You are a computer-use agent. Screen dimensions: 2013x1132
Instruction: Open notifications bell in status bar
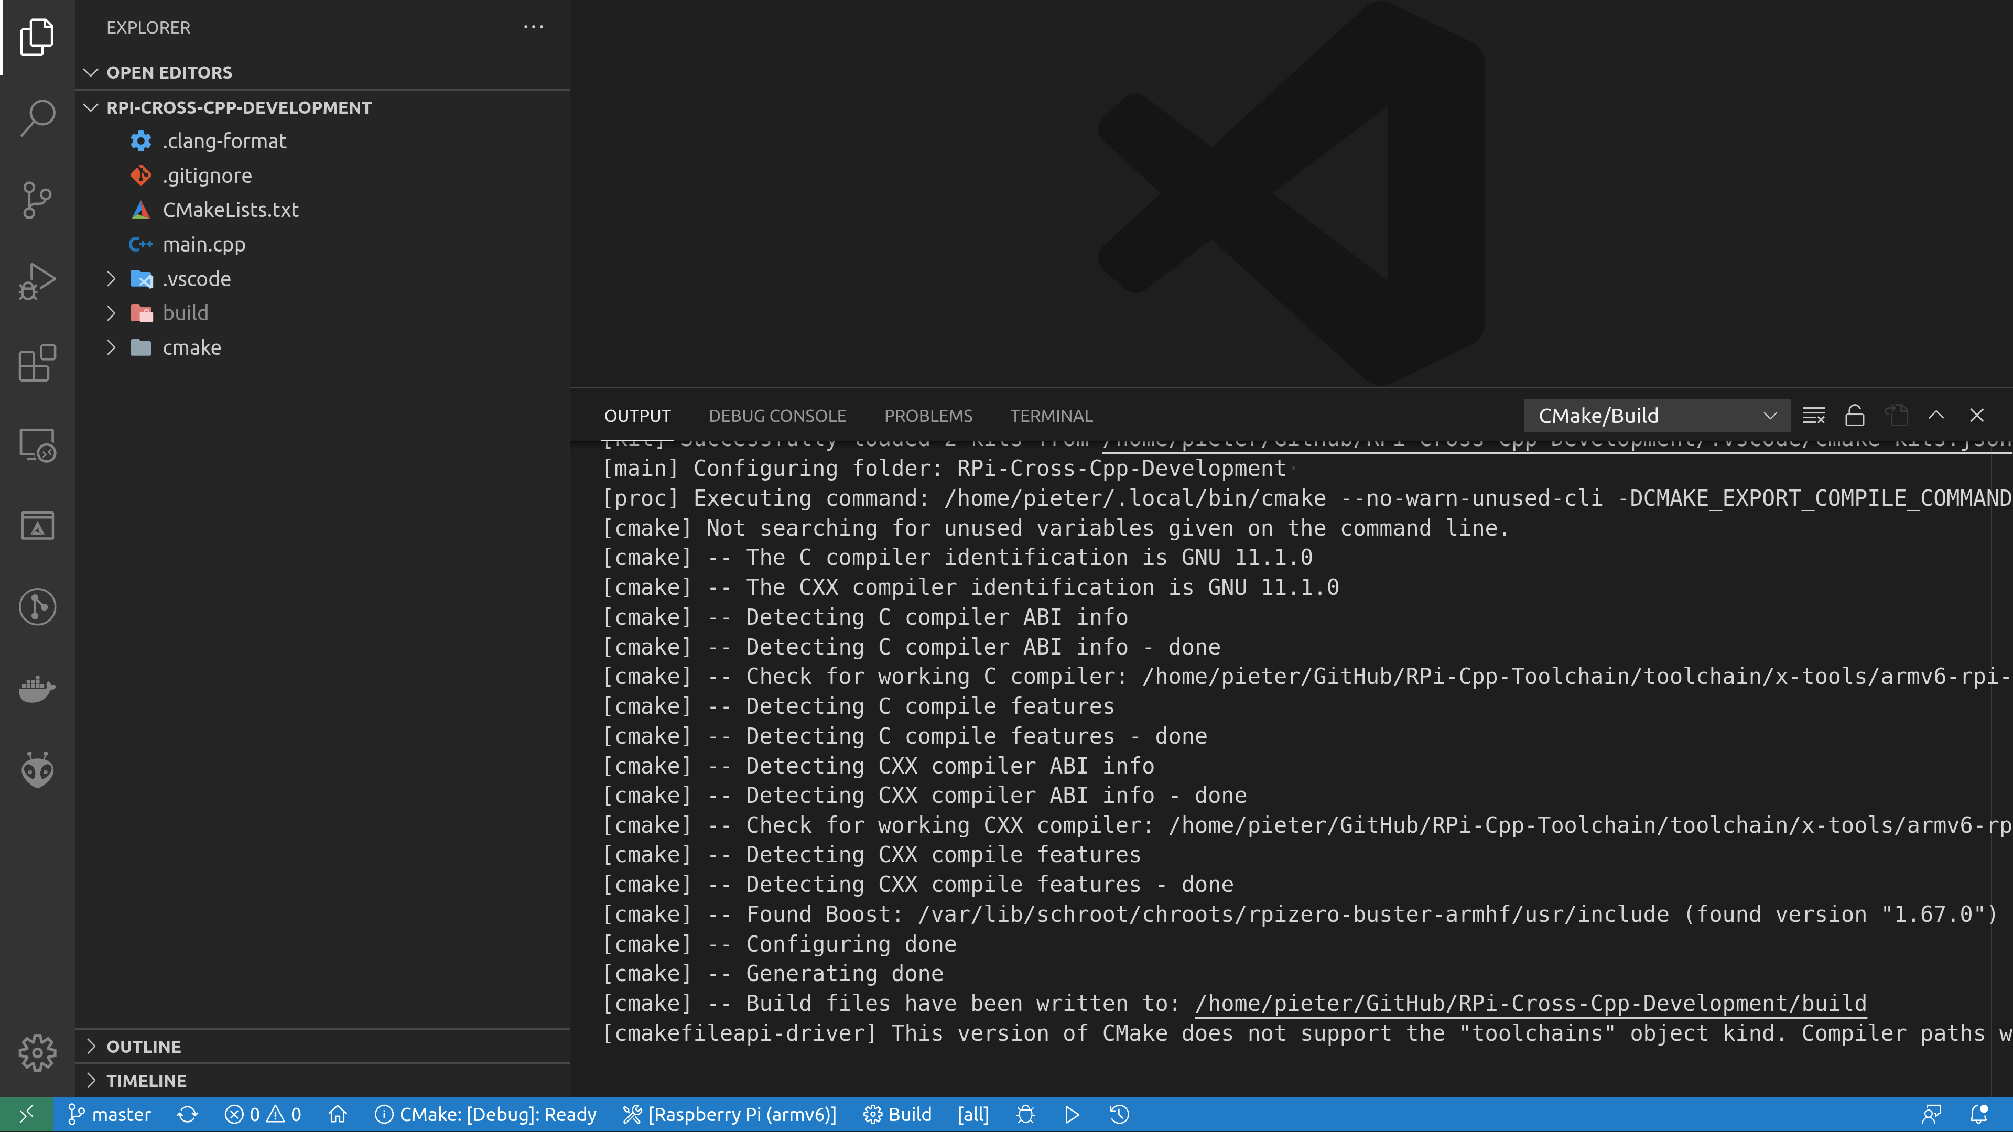click(x=1978, y=1114)
